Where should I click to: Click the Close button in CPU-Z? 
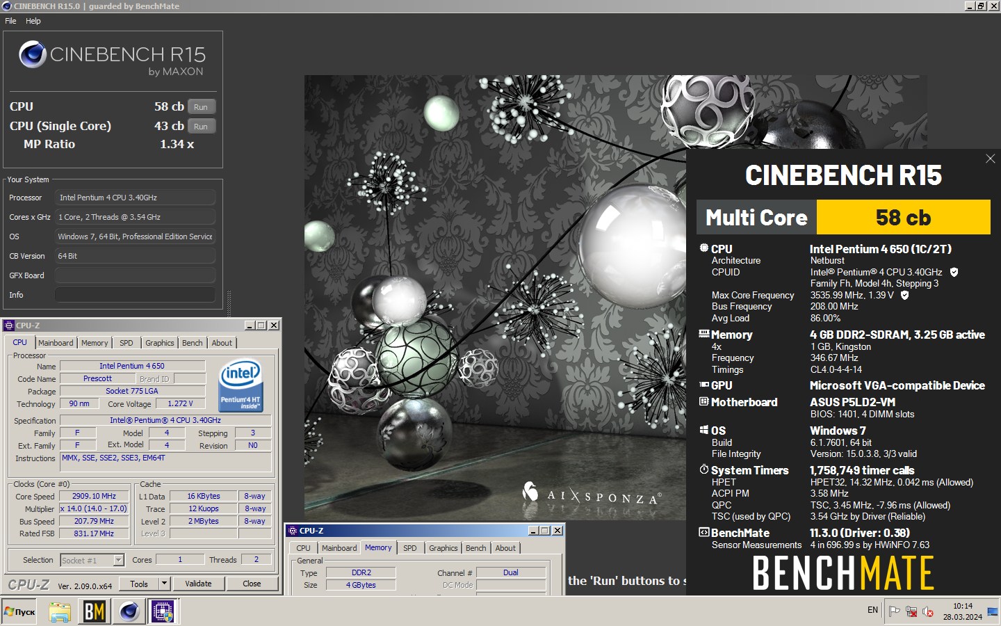[x=252, y=584]
